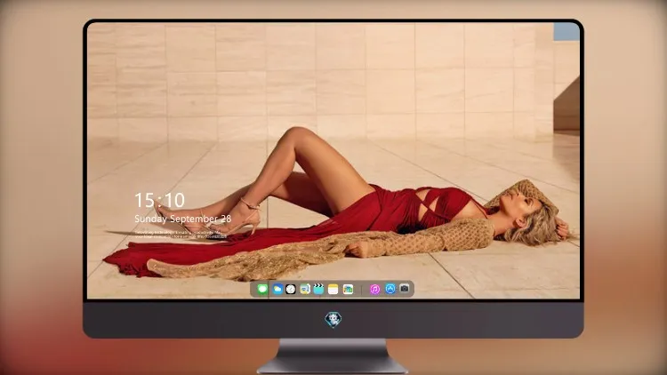
Task: Click the 15:10 clock widget
Action: click(159, 200)
